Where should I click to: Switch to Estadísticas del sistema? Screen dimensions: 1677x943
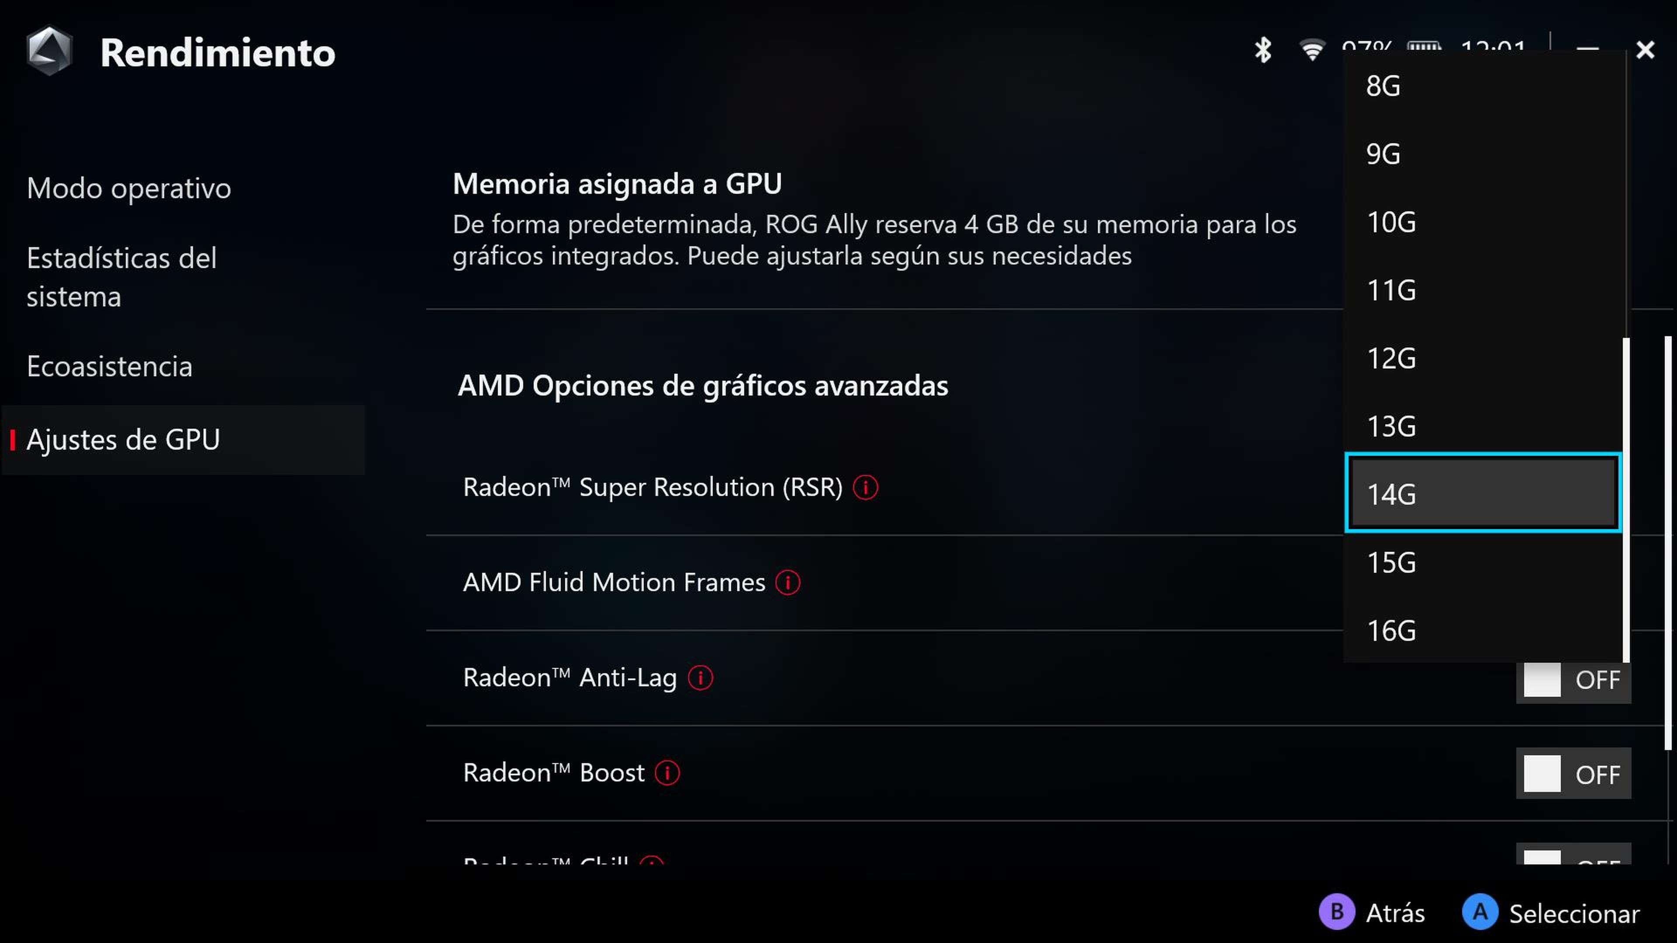pyautogui.click(x=122, y=277)
